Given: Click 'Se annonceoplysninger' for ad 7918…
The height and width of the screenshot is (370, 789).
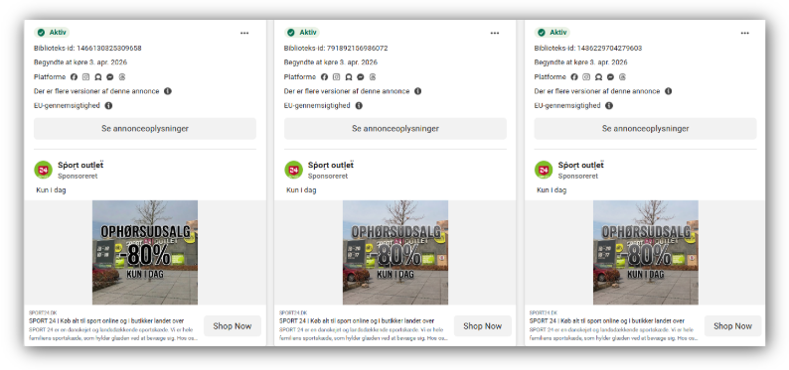Looking at the screenshot, I should tap(395, 129).
